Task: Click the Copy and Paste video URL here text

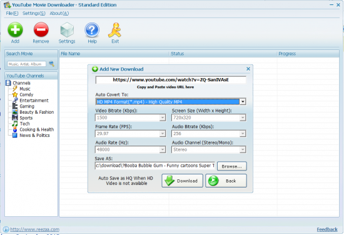Action: (165, 87)
